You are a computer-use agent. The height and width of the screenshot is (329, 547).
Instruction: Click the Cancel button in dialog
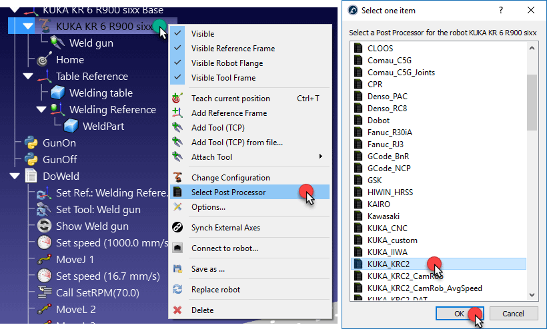click(x=513, y=314)
